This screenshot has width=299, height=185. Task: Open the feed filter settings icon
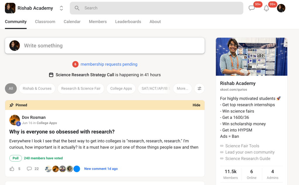click(199, 88)
